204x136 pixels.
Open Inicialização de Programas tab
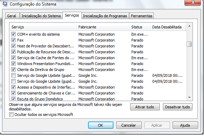click(x=105, y=16)
